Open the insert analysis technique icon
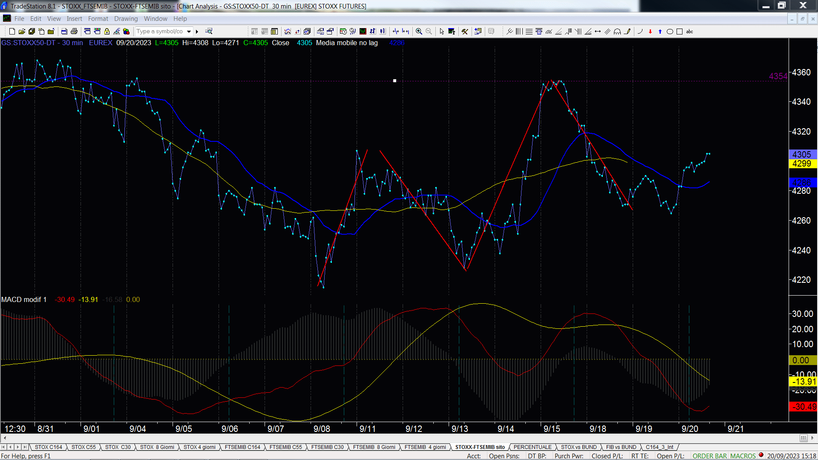The height and width of the screenshot is (460, 818). (288, 32)
